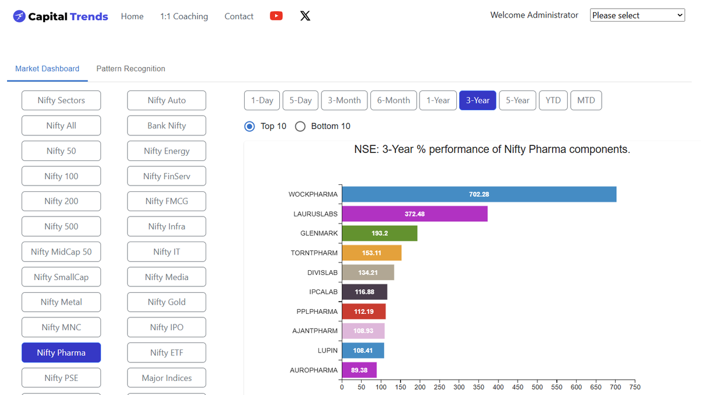
Task: Open the X (Twitter) icon
Action: [305, 16]
